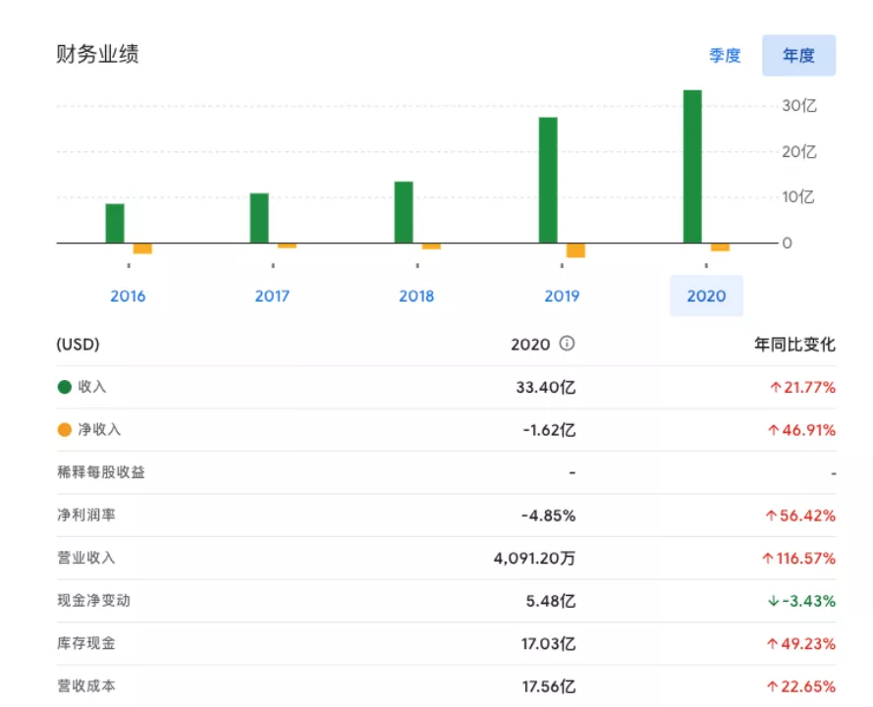This screenshot has width=873, height=707.
Task: Choose the 2018 year tab
Action: tap(416, 296)
